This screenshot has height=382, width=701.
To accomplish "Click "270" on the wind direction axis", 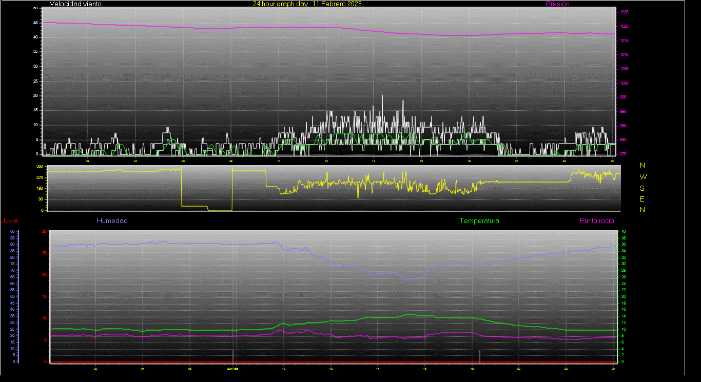I will pos(39,177).
